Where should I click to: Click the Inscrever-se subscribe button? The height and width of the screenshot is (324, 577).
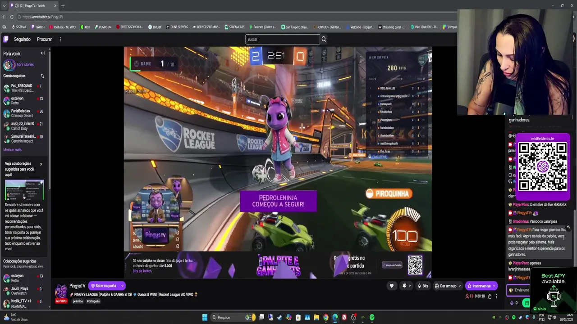tap(481, 286)
